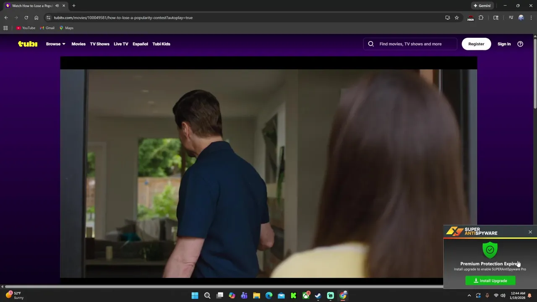Screen dimensions: 537x302
Task: Open the Tubi help question-mark icon
Action: (x=520, y=44)
